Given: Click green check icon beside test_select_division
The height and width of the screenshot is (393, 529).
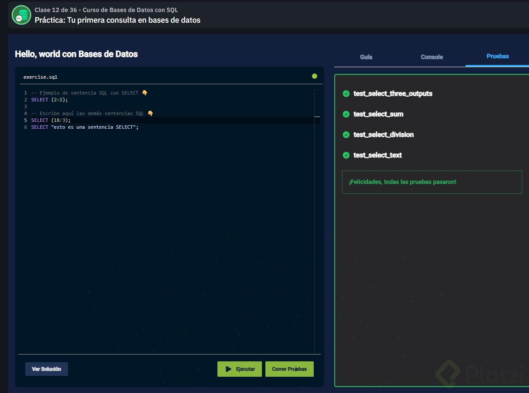Looking at the screenshot, I should pos(346,135).
